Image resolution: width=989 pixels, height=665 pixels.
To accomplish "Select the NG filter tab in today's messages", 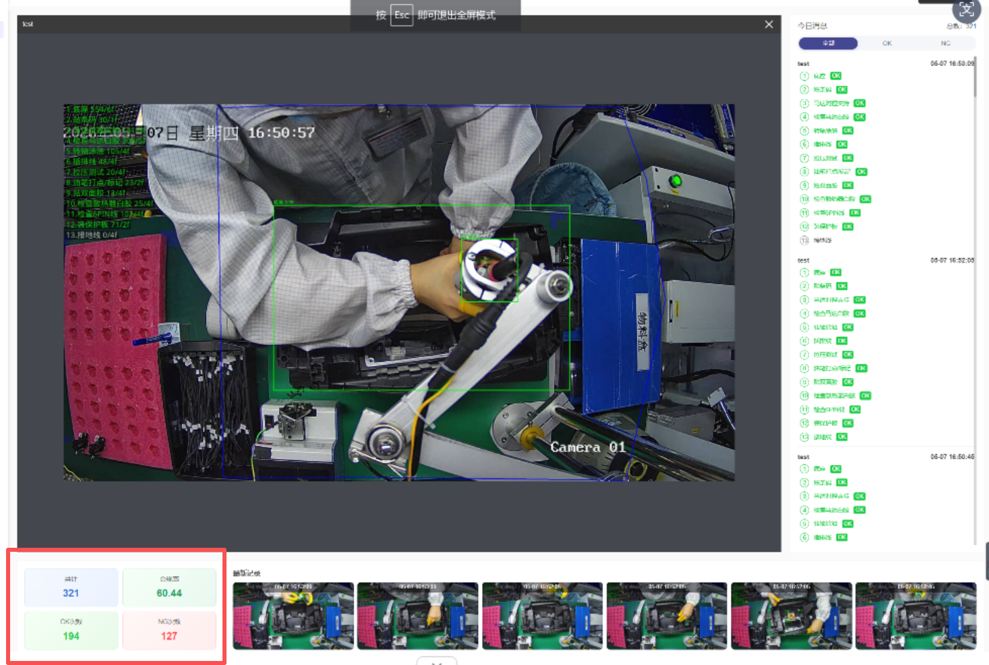I will [x=945, y=43].
